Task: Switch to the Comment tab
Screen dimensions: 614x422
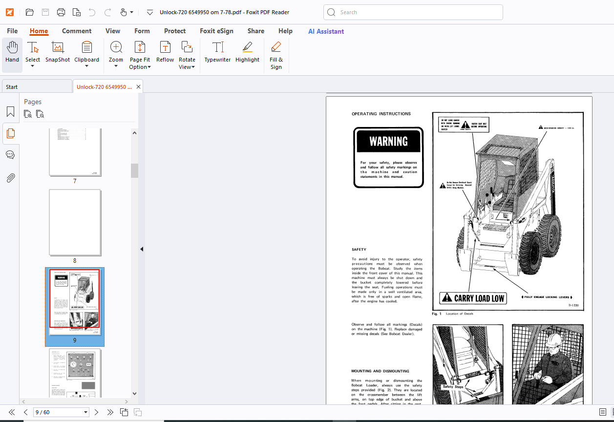Action: pos(77,31)
